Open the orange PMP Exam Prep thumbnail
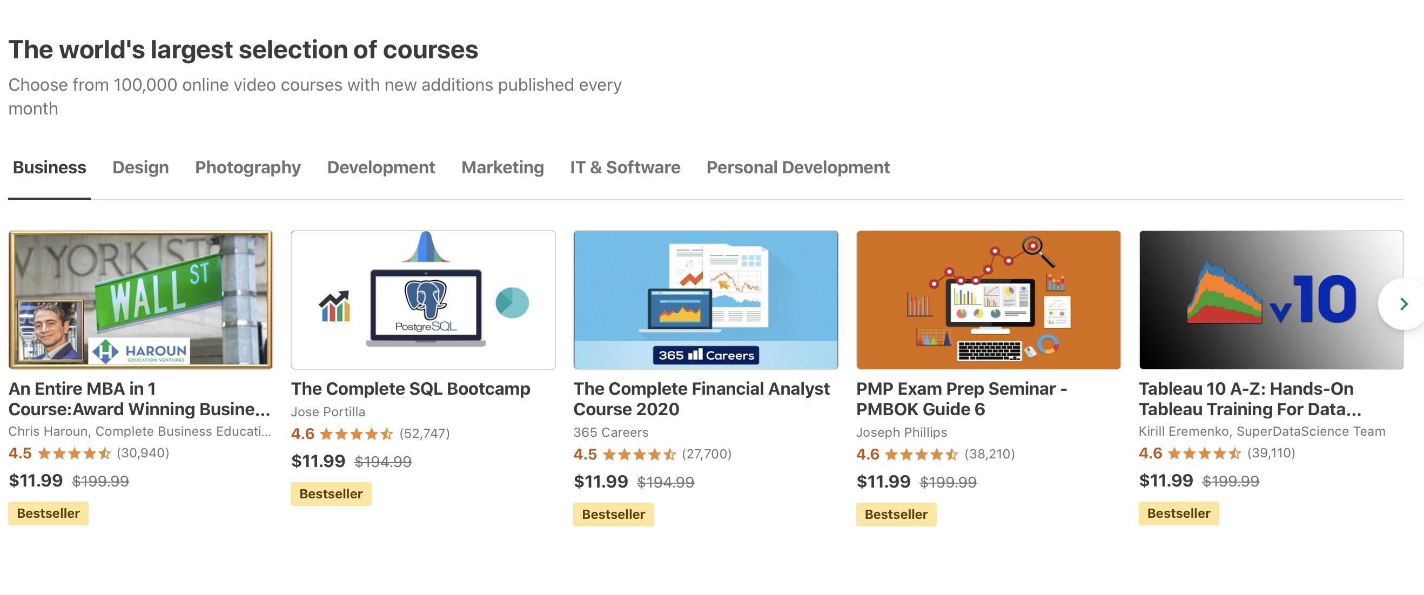The height and width of the screenshot is (595, 1424). (x=988, y=300)
